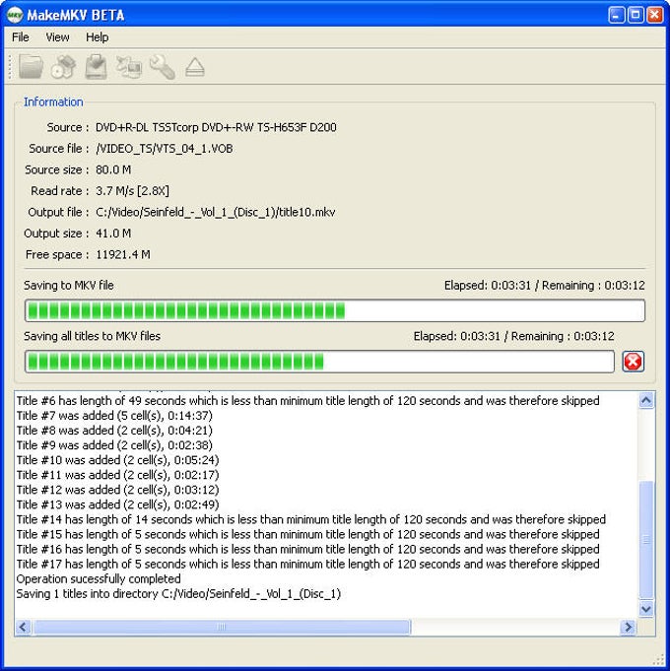Click source value 'DVD+R-DL TSSTcorp DVD+-RW TS-H653F D200'

pyautogui.click(x=216, y=127)
